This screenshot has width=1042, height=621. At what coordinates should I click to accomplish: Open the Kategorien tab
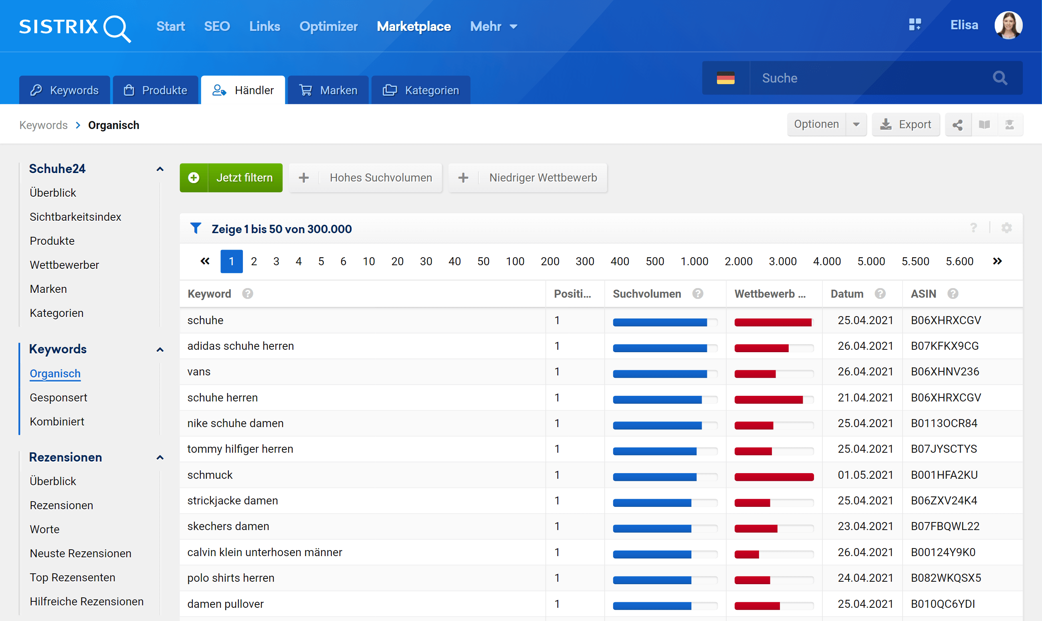click(421, 90)
